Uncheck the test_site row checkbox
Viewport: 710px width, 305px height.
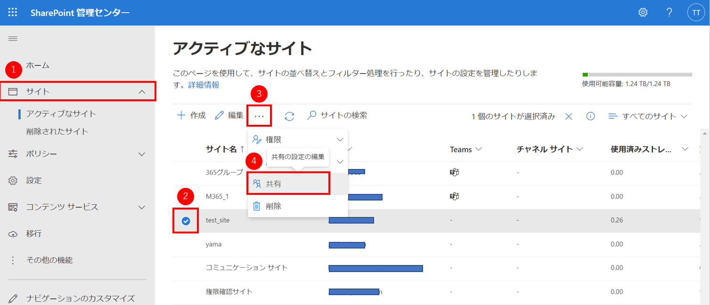point(186,221)
